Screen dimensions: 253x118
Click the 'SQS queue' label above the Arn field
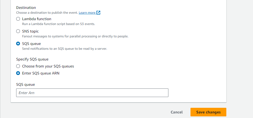[x=26, y=84]
